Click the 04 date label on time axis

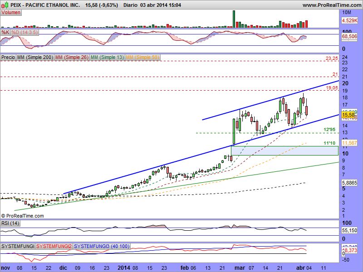[x=309, y=268]
